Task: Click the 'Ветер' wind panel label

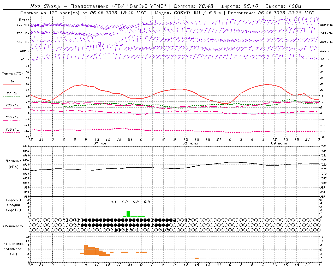Action: (24, 20)
